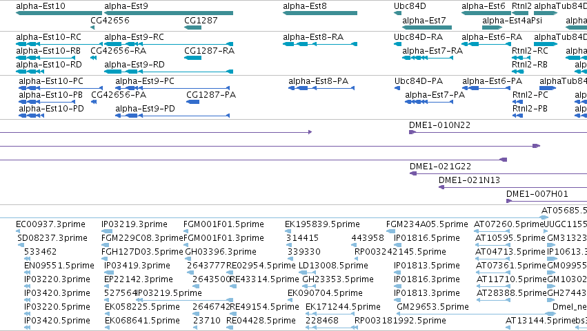The height and width of the screenshot is (331, 587).
Task: Select the 443958 EST feature
Action: pos(354,245)
